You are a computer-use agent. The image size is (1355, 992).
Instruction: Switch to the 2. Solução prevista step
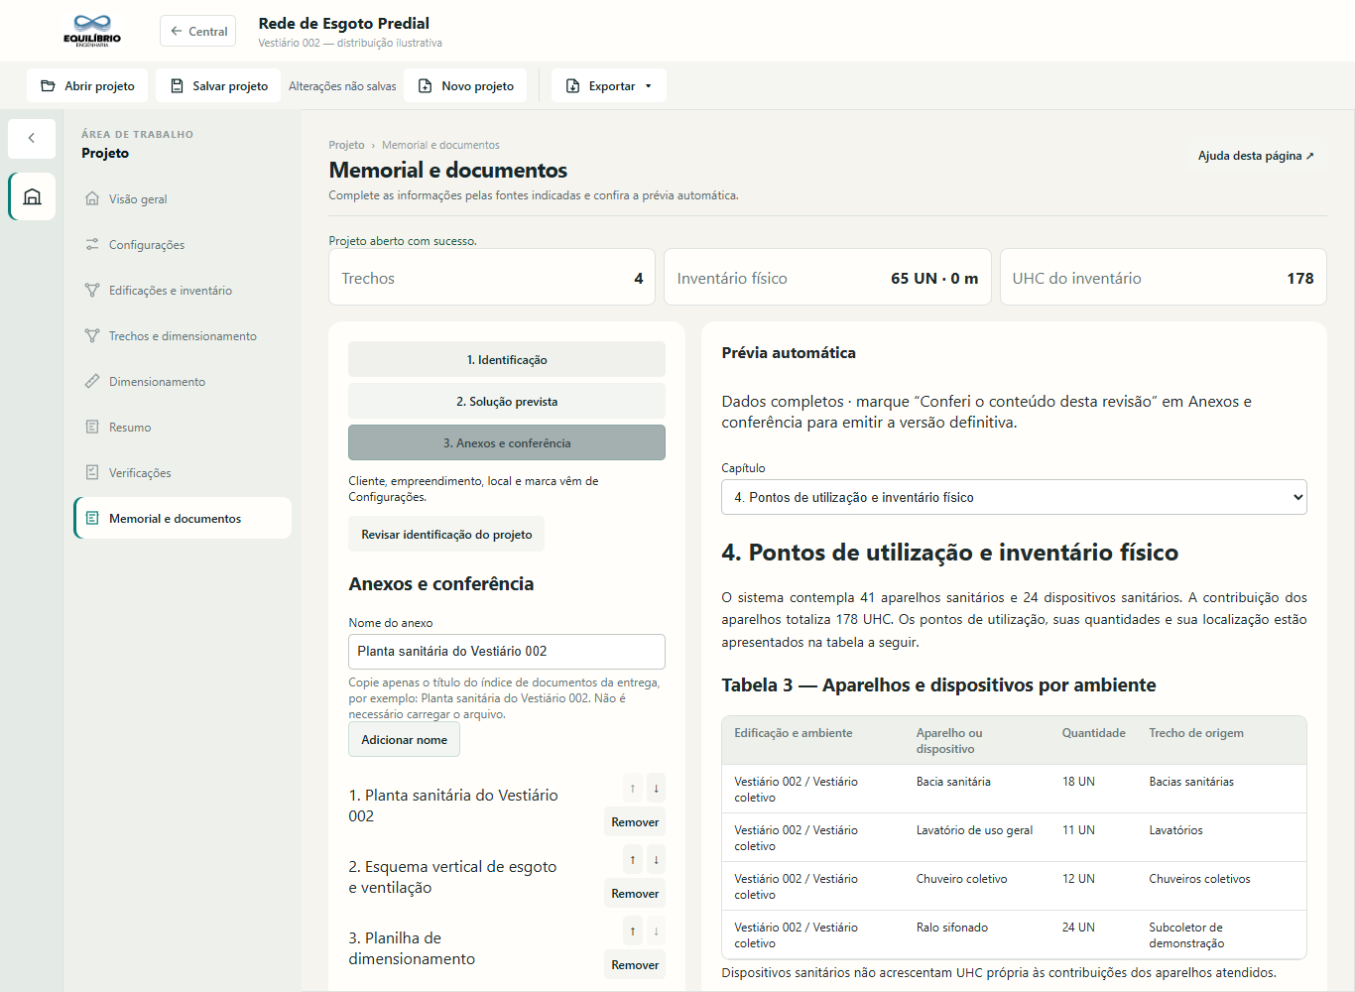(x=507, y=401)
